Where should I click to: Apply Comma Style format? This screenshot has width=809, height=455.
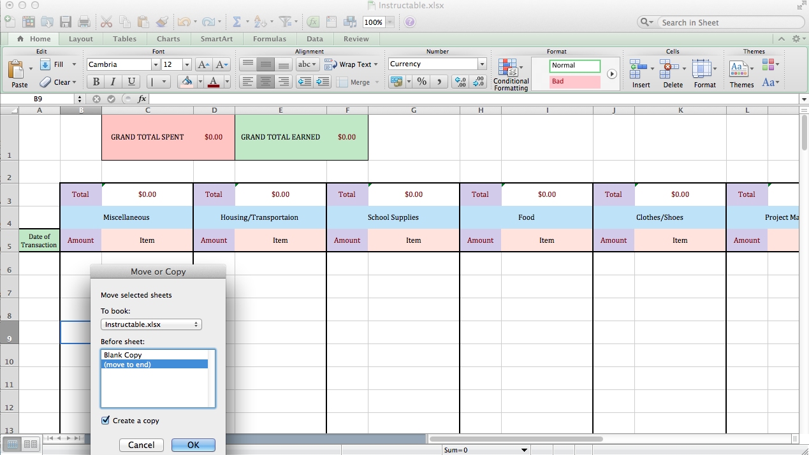click(439, 82)
